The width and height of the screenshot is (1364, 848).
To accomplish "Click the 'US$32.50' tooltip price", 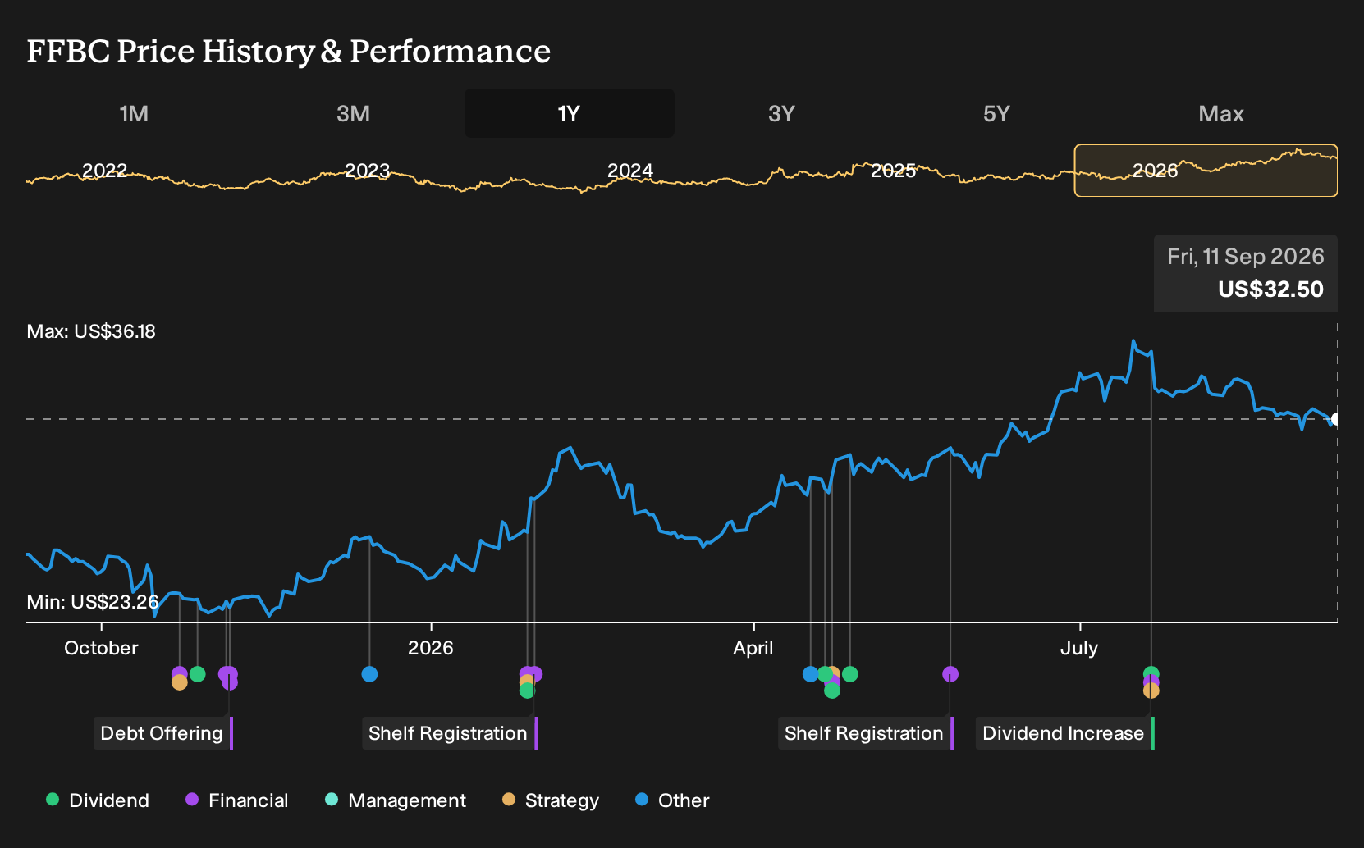I will 1270,290.
